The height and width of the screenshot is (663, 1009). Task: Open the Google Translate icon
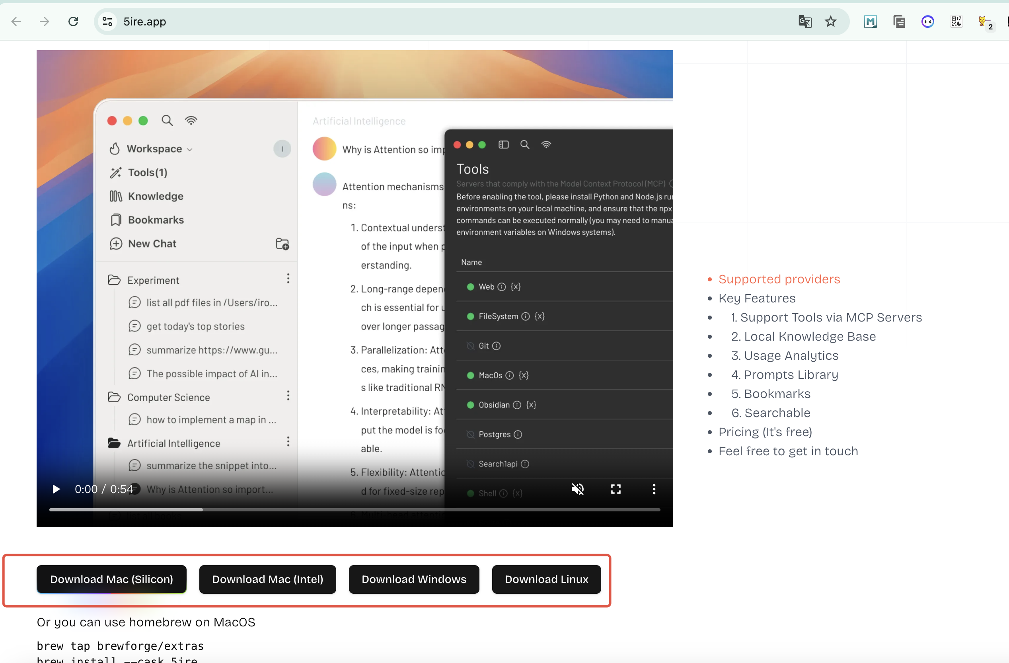click(x=804, y=21)
